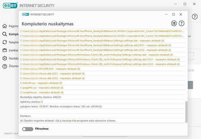This screenshot has height=139, width=201.
Task: Click the list view icon in scan dialog
Action: (x=174, y=24)
